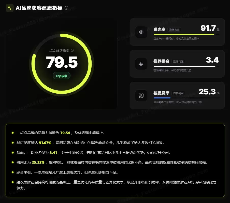Click the description 当客户向AI提问时，你的品牌出现的概率
The image size is (230, 203).
click(x=176, y=39)
